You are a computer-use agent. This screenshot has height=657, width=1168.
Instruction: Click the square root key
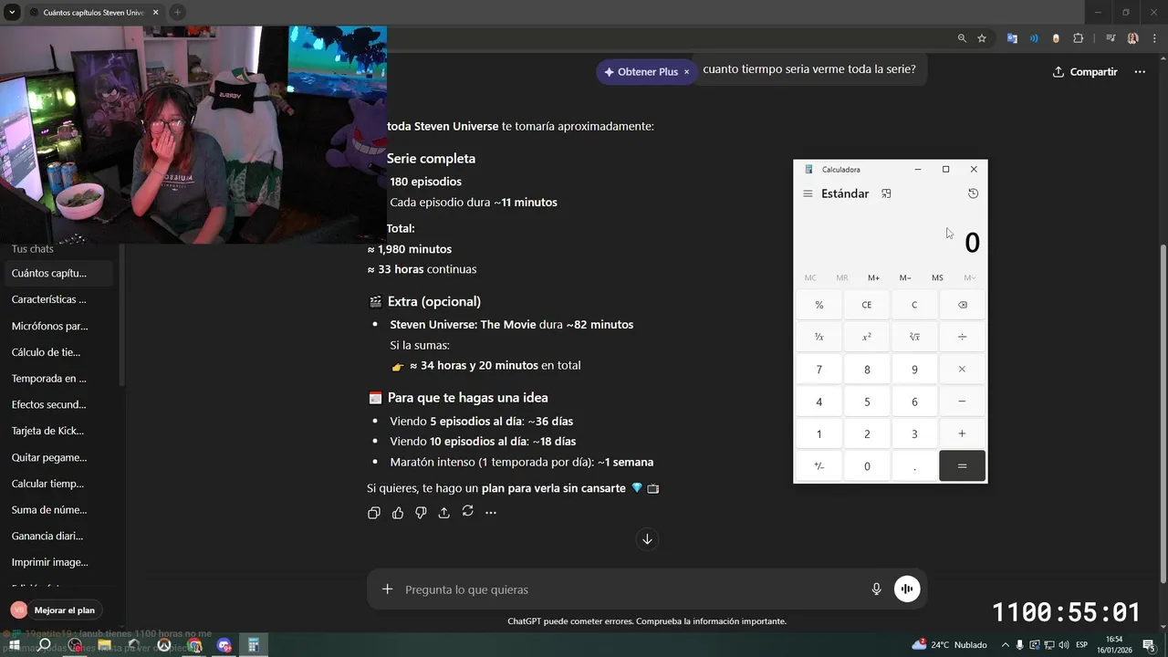pos(914,337)
